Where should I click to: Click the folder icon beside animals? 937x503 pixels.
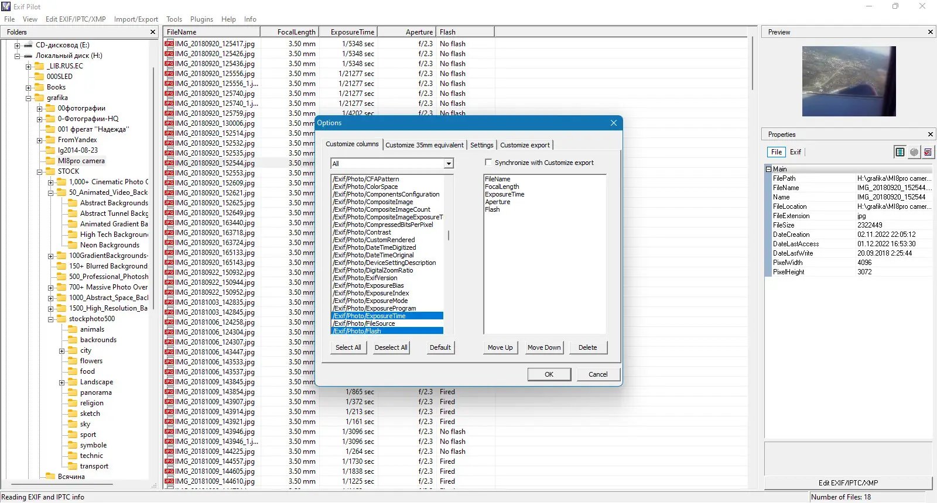point(73,329)
